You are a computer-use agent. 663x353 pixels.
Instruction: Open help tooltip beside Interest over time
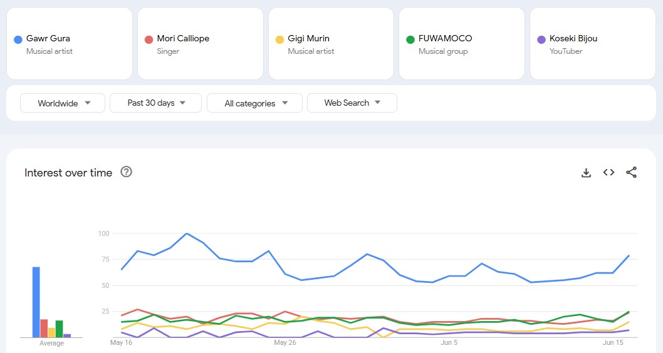pos(126,172)
